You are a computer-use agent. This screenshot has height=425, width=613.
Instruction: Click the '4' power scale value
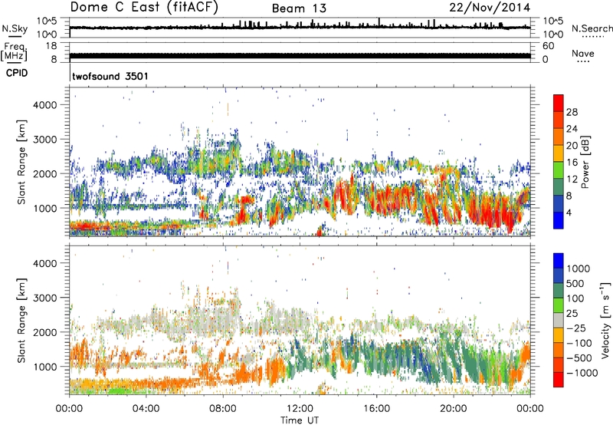[x=569, y=213]
